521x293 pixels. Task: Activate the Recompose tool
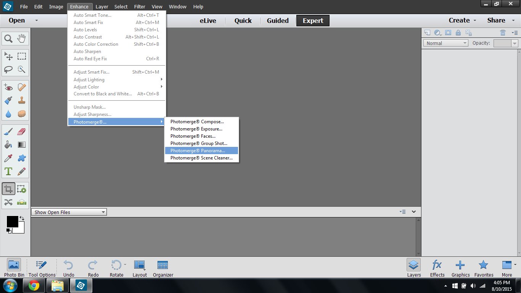22,189
